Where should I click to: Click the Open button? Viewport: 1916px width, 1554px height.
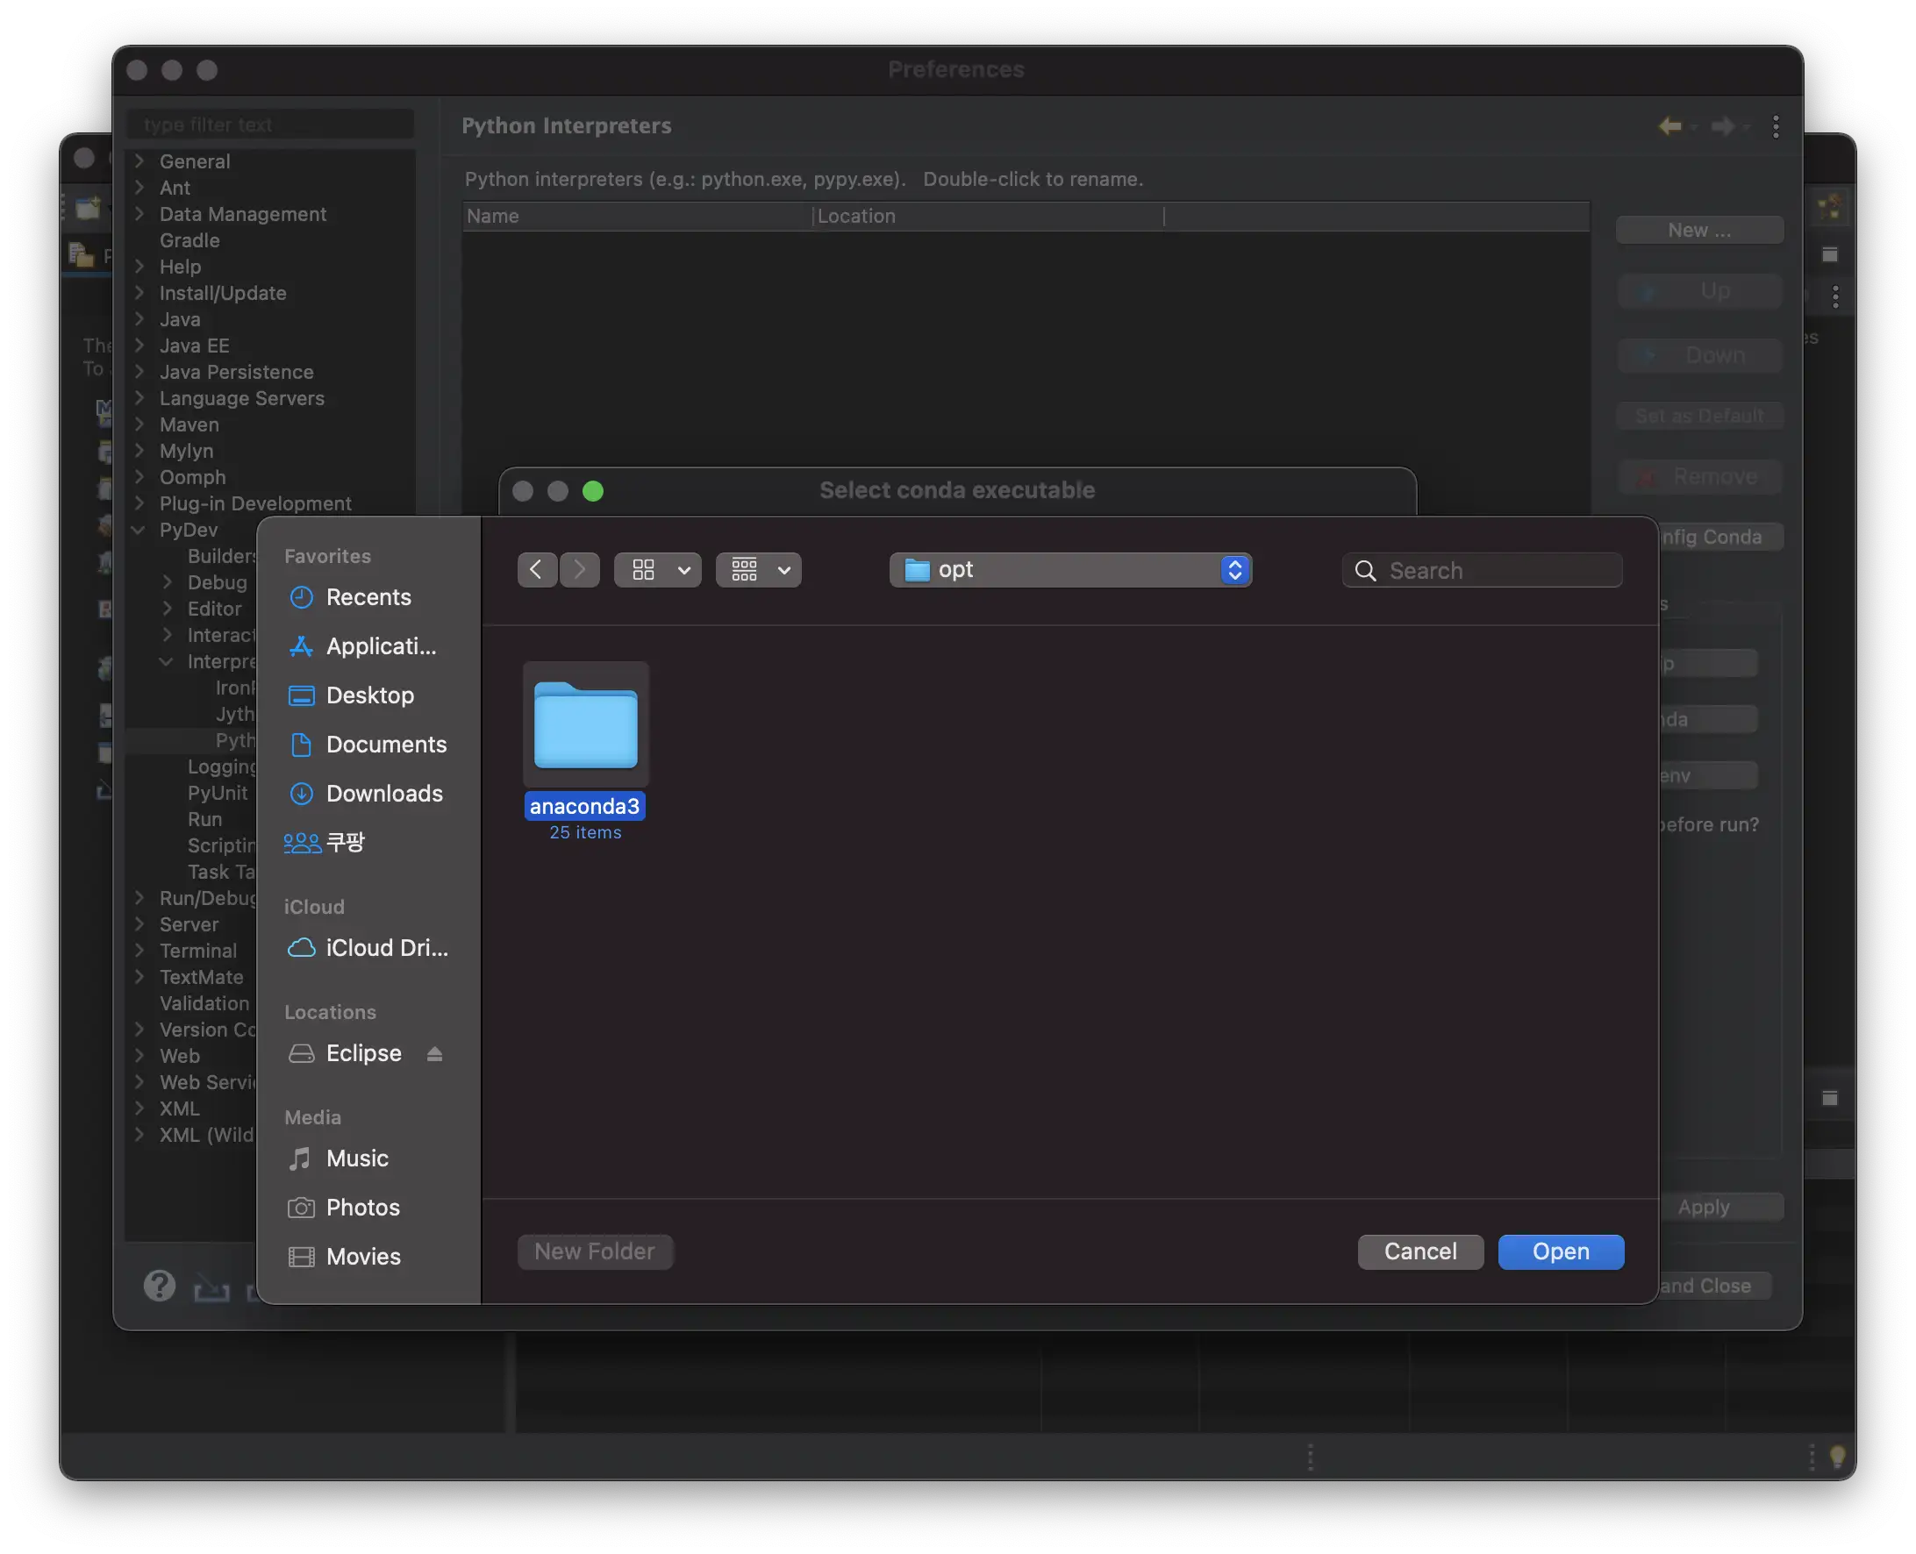coord(1560,1251)
